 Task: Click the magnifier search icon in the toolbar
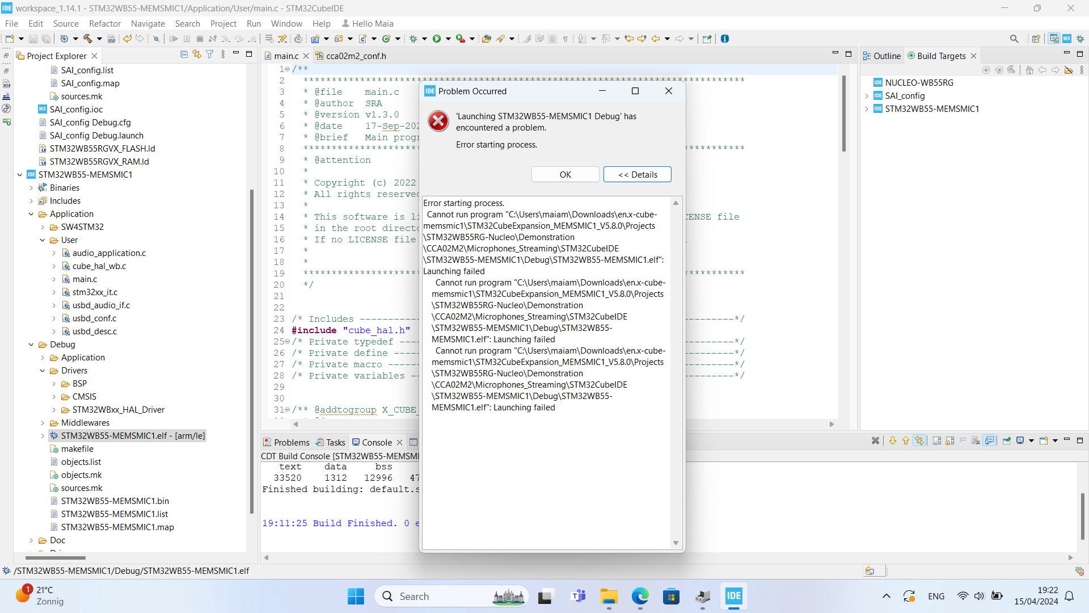pyautogui.click(x=1014, y=39)
